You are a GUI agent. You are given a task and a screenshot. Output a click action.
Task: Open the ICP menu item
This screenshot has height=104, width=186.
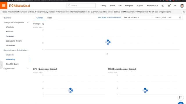coord(120,6)
